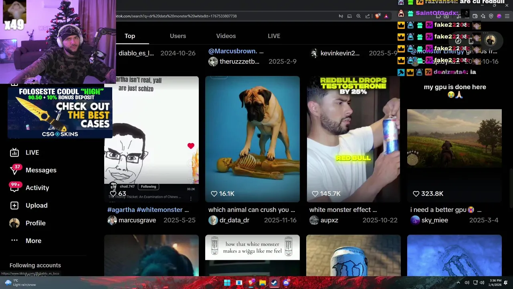This screenshot has height=289, width=513.
Task: Click "white monster effect" caption
Action: coord(343,210)
